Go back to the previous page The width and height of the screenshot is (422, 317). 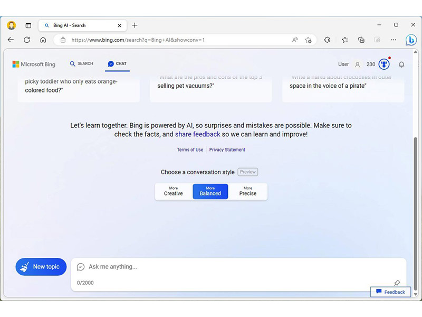[x=11, y=40]
